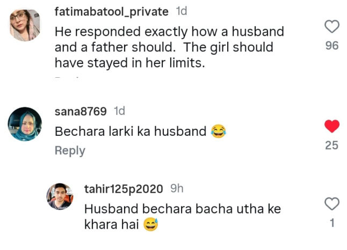Click the 1d timestamp beside fatimabatool_private

(x=182, y=11)
